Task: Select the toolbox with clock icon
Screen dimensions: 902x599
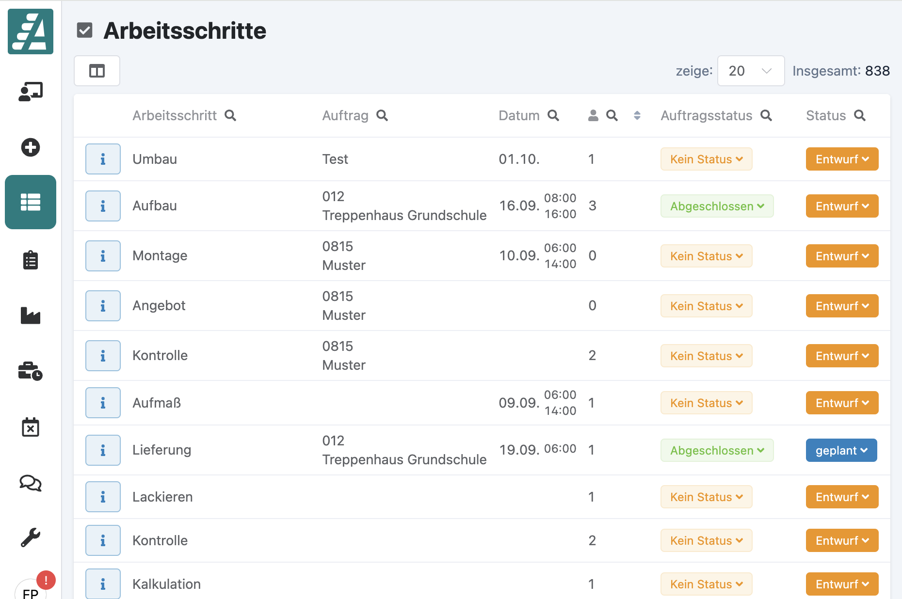Action: coord(30,372)
